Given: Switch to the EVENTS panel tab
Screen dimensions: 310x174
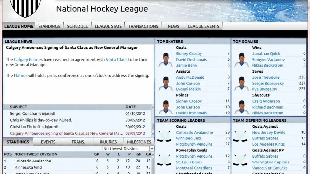Looking at the screenshot, I should click(x=48, y=142).
